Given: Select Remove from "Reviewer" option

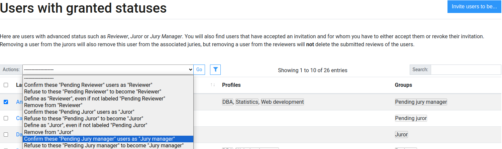Looking at the screenshot, I should click(x=53, y=105).
